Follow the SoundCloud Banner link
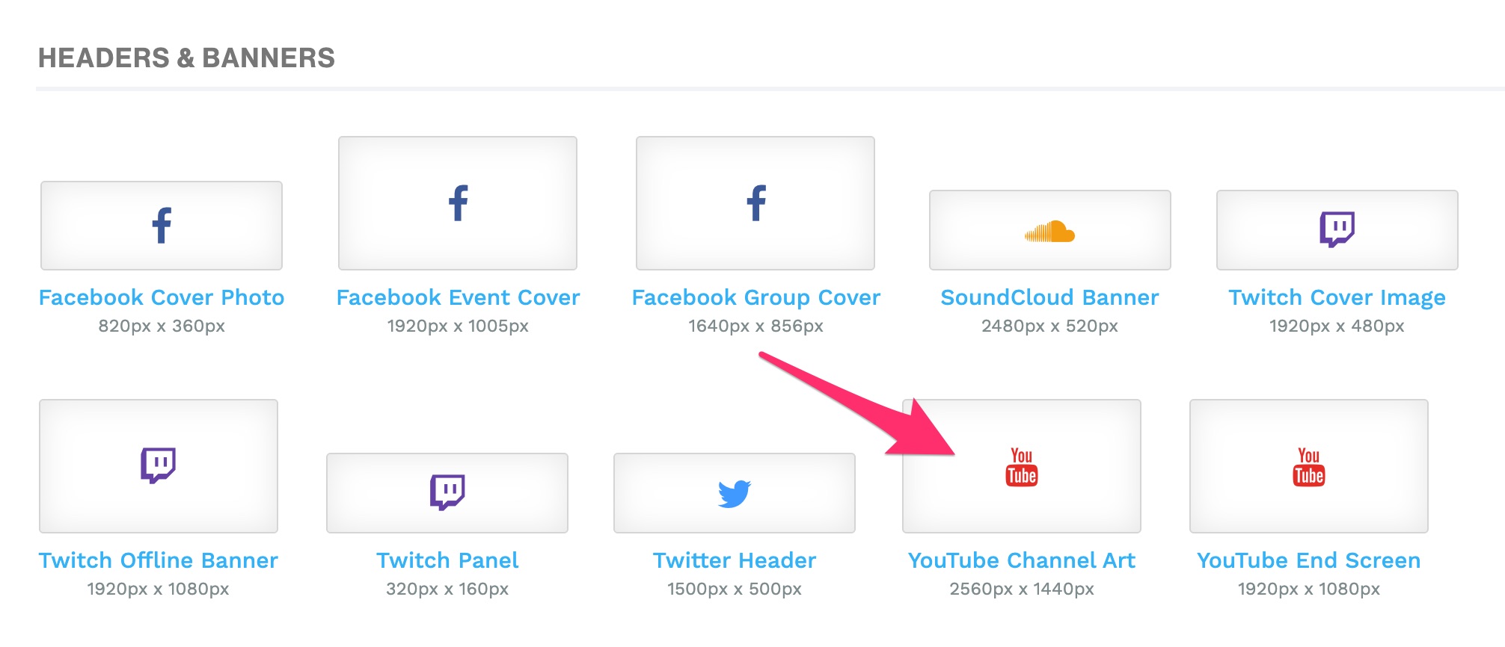Screen dimensions: 1505x647 (x=1049, y=297)
